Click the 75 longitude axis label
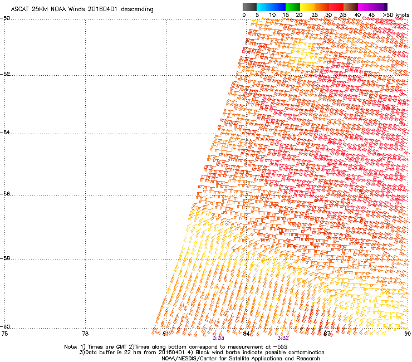The width and height of the screenshot is (412, 362). [x=4, y=334]
